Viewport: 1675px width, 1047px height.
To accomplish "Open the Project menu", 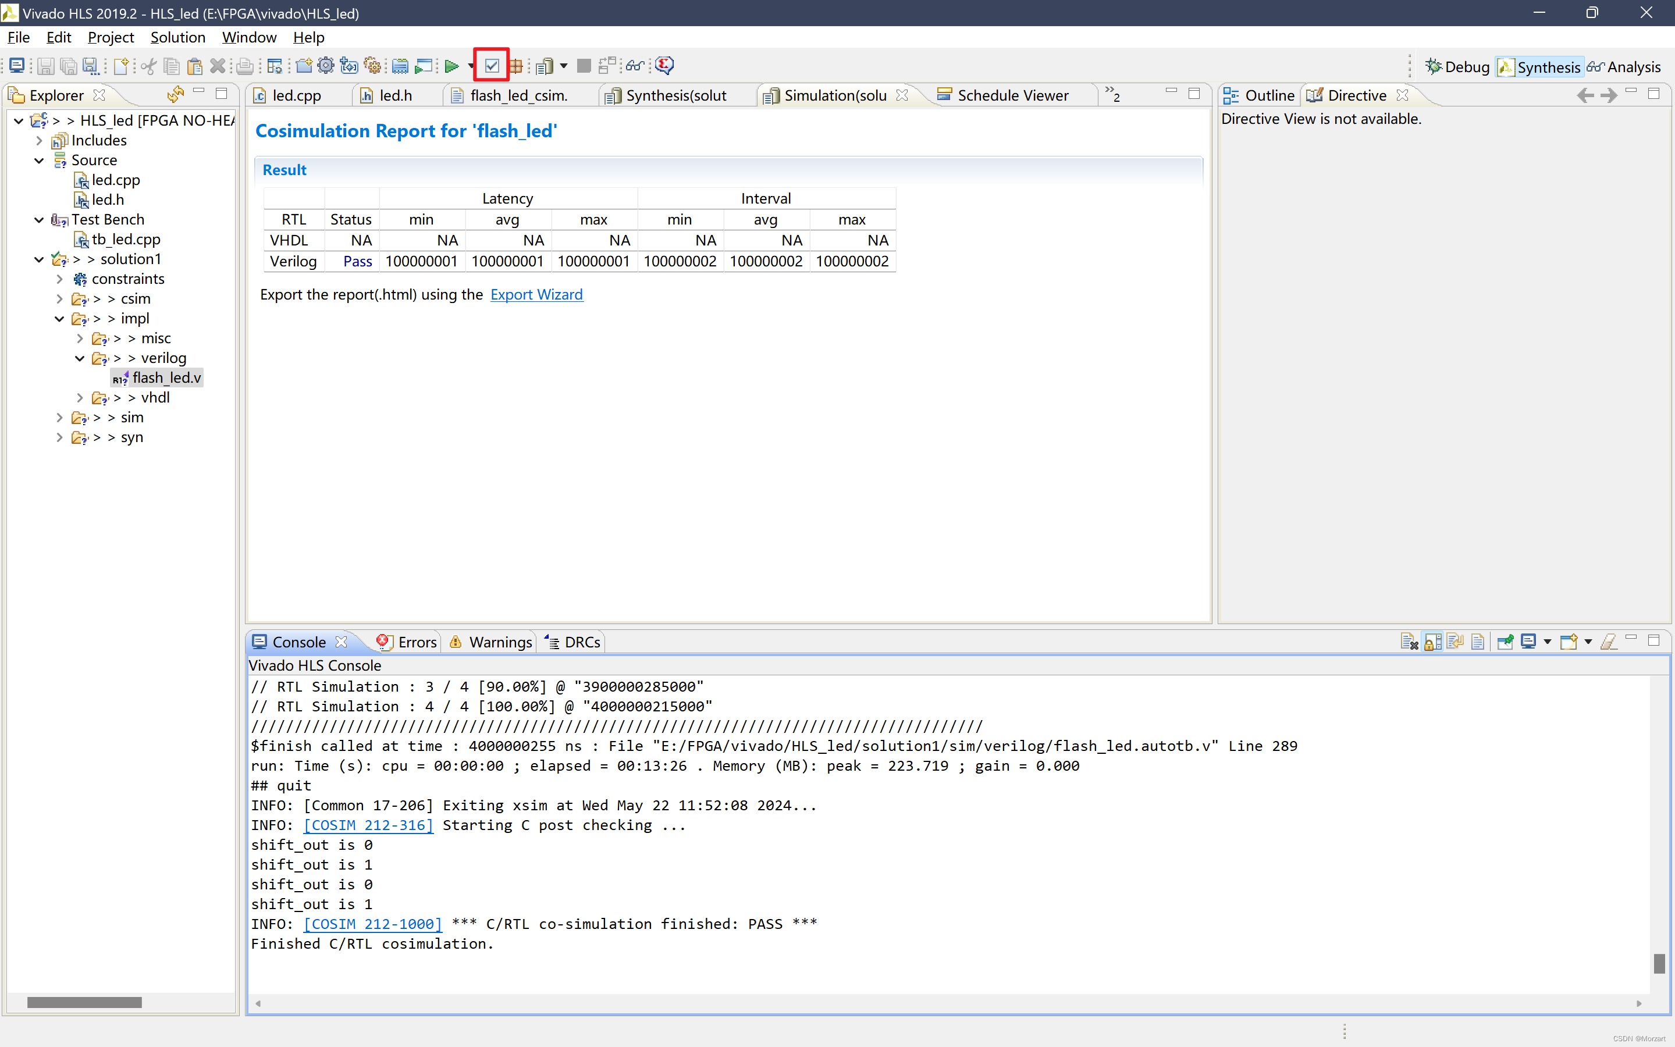I will tap(111, 37).
